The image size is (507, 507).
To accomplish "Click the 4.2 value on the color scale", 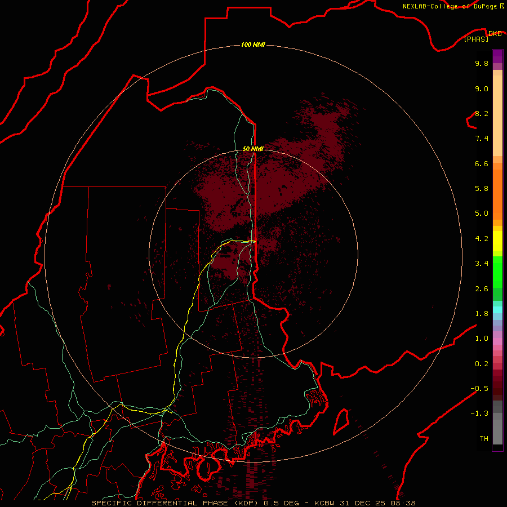I will tap(482, 239).
